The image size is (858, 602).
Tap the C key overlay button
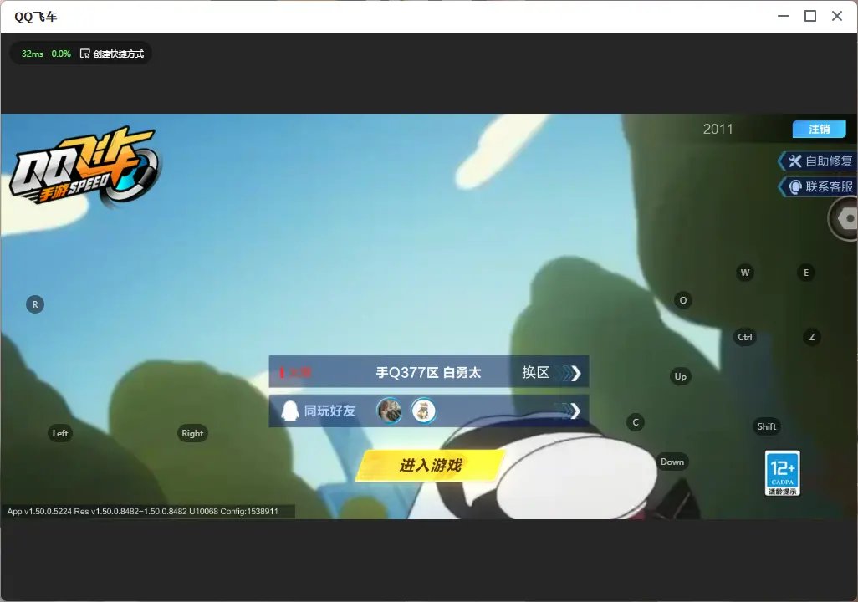636,422
